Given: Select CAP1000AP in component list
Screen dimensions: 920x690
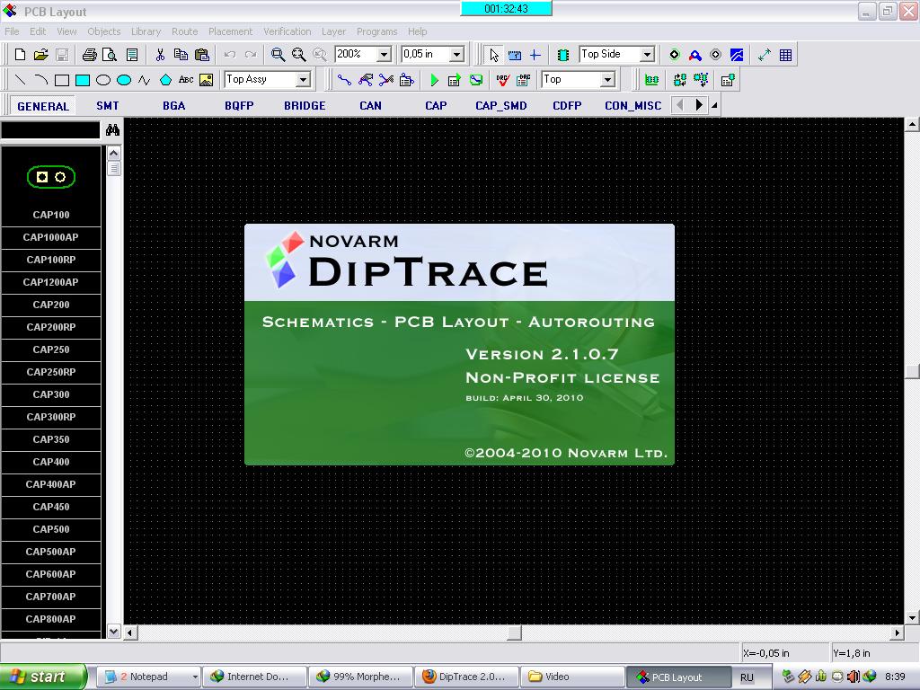Looking at the screenshot, I should tap(51, 237).
